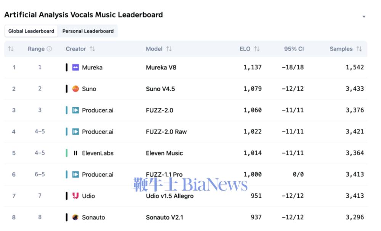
Task: Select the Udio v1.5 Allegro model name
Action: click(x=170, y=196)
